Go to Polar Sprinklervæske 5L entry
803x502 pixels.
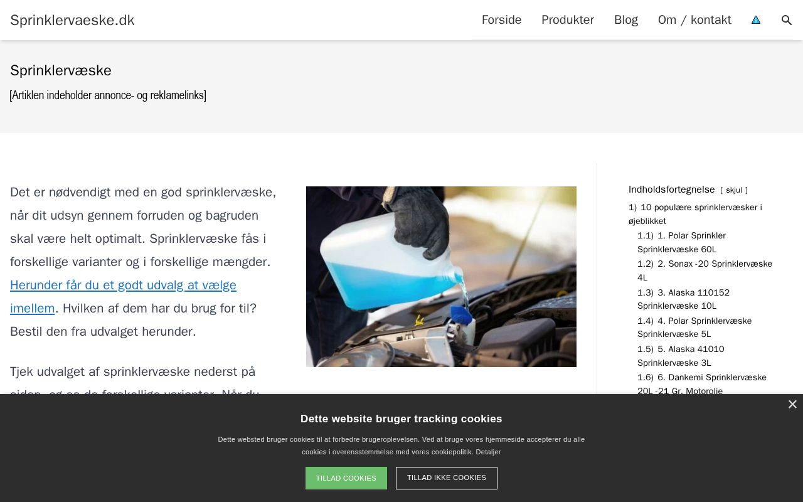pos(694,328)
